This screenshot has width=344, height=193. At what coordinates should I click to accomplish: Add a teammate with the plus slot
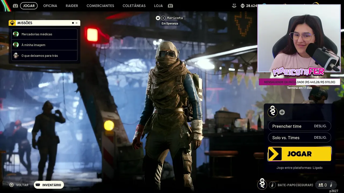pos(282,112)
